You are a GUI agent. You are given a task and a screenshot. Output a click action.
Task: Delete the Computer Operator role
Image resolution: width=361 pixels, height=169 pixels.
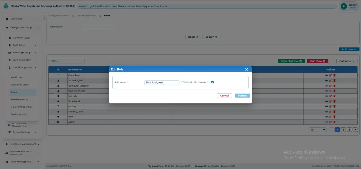[334, 86]
